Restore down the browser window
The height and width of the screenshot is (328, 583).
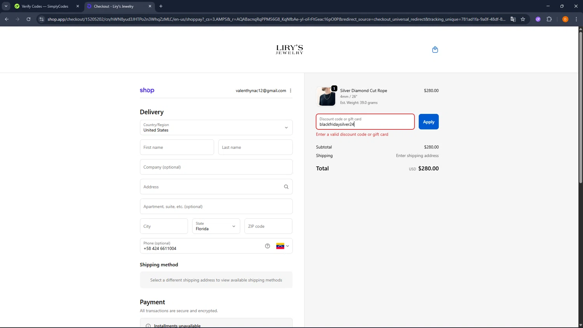tap(562, 6)
